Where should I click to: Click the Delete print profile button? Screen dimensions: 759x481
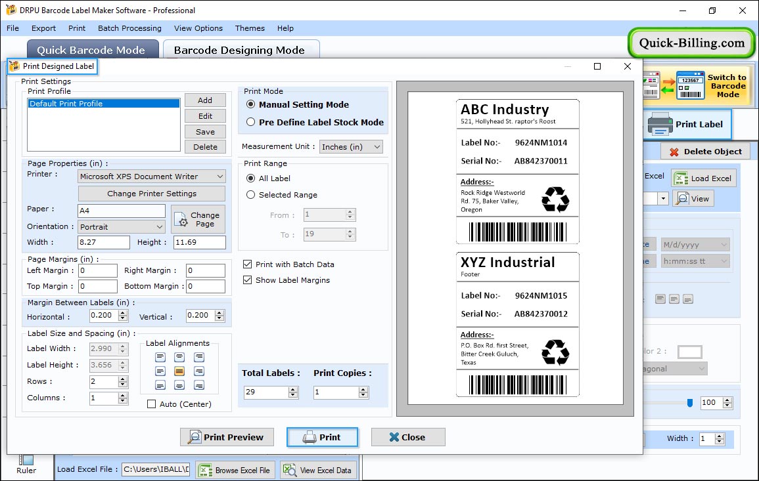coord(205,147)
